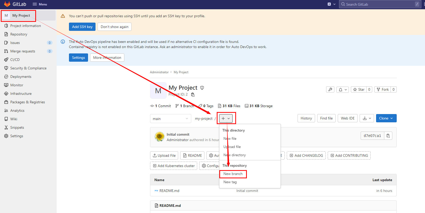
Task: Click the More information button
Action: (107, 58)
